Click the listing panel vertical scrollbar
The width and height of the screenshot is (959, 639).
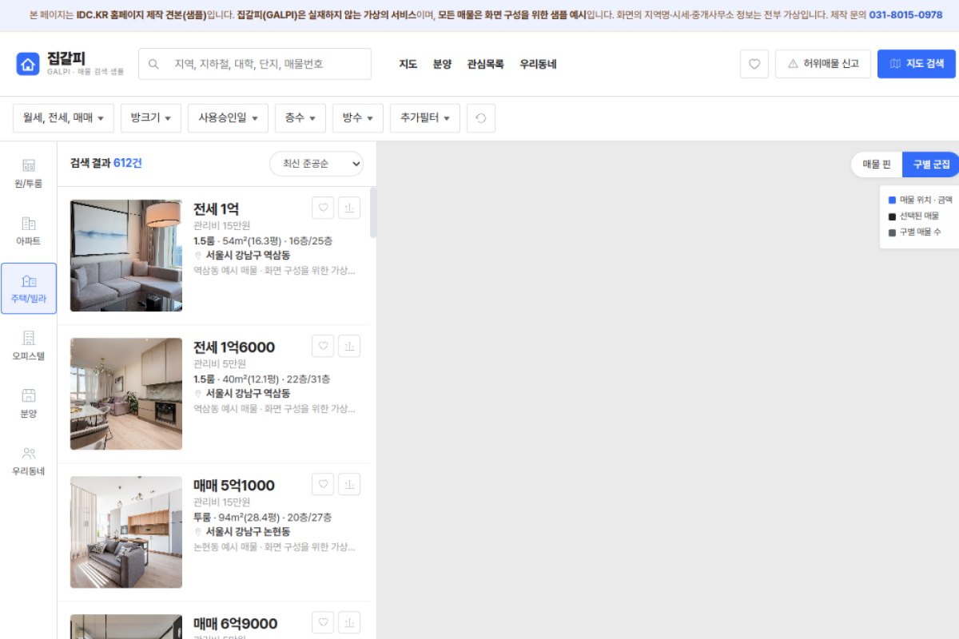(x=373, y=212)
